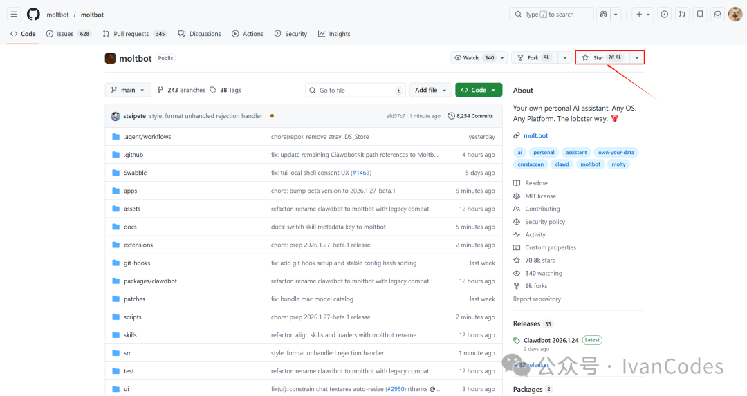Focus the Go to file input
Viewport: 747px width, 396px height.
[356, 90]
